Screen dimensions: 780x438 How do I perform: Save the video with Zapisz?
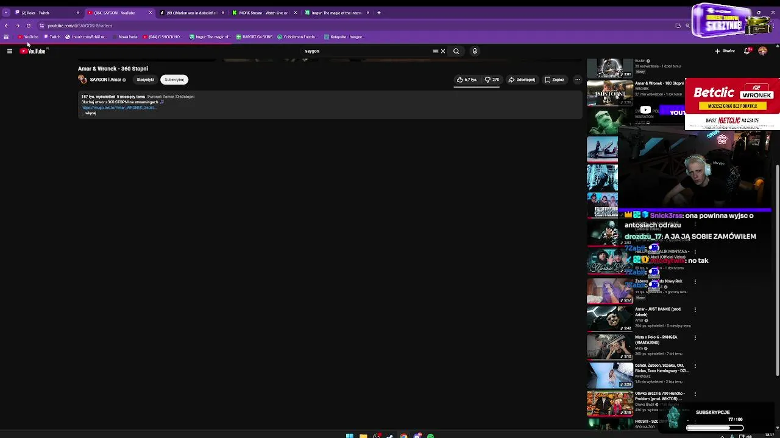tap(555, 80)
